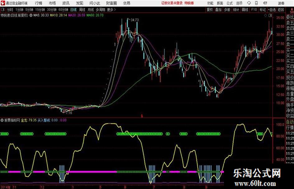The width and height of the screenshot is (294, 189).
Task: Click the 35.00 price axis label
Action: pyautogui.click(x=280, y=18)
